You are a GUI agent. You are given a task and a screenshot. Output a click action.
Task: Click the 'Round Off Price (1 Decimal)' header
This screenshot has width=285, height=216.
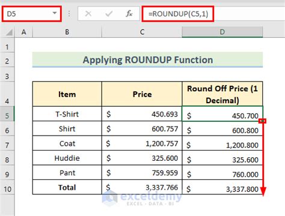[222, 94]
